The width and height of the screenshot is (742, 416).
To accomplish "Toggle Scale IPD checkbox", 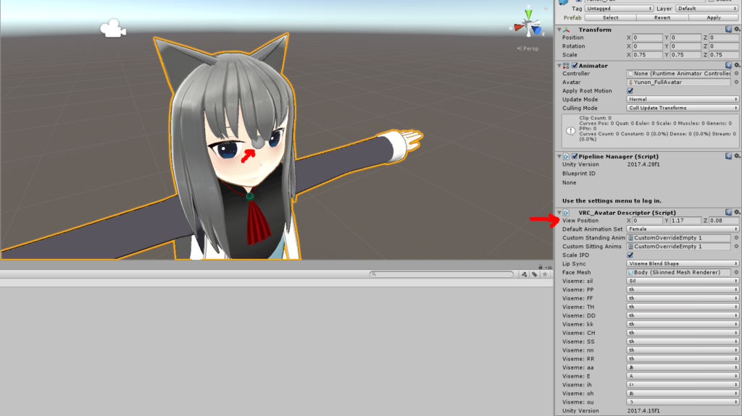I will point(630,255).
